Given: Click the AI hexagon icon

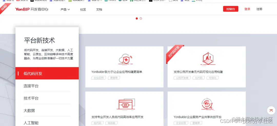Looking at the screenshot, I should tap(208, 59).
